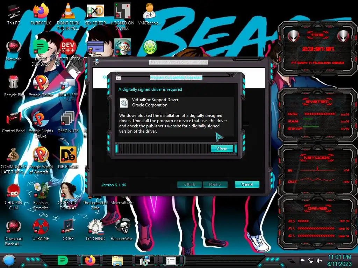Cancel the VirtualBox setup wizard
This screenshot has height=268, width=358.
click(247, 184)
